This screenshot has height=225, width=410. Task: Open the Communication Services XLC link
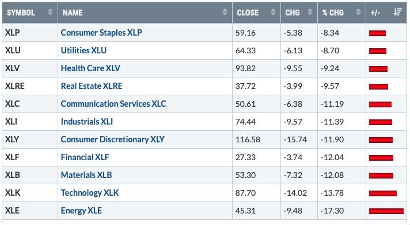pyautogui.click(x=113, y=104)
